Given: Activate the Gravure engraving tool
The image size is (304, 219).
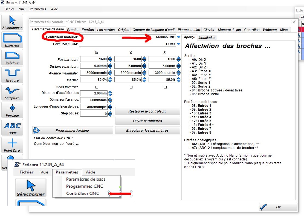Looking at the screenshot, I should pyautogui.click(x=12, y=75).
